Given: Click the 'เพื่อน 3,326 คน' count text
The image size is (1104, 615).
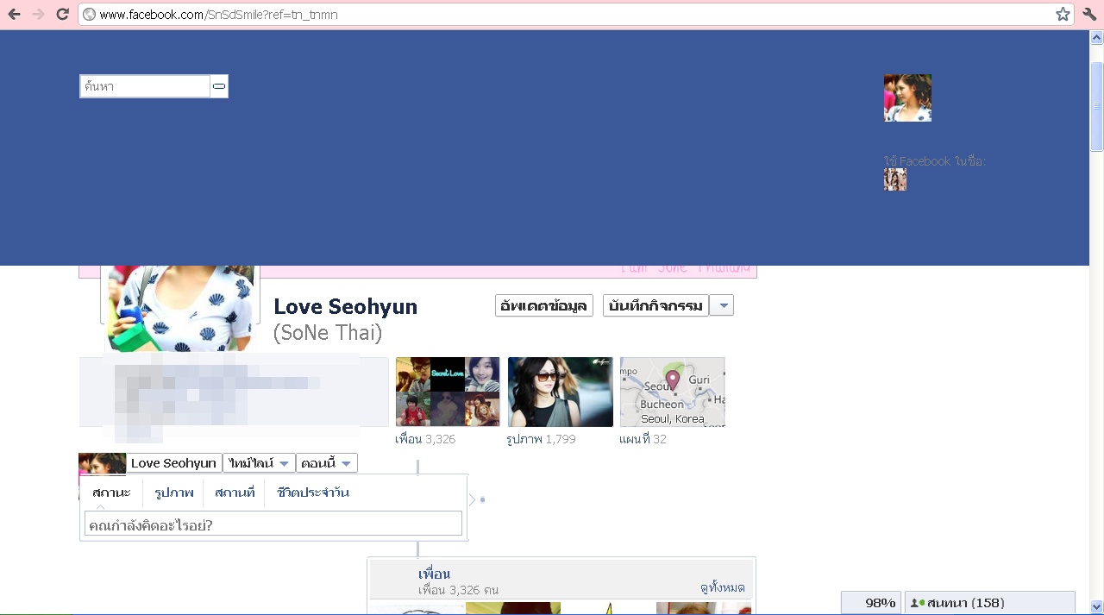Looking at the screenshot, I should (458, 590).
